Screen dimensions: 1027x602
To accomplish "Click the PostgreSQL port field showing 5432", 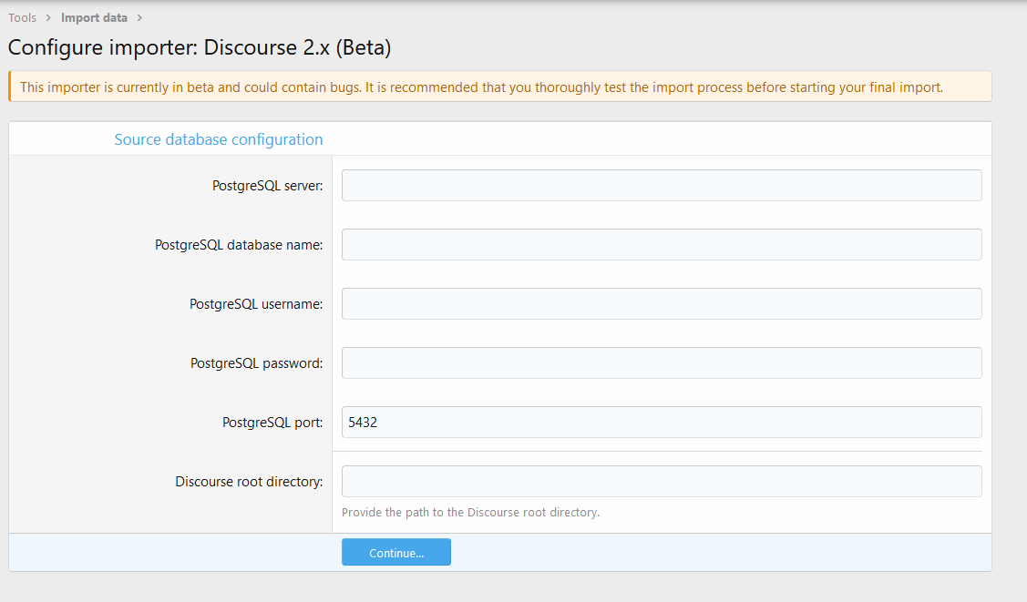I will coord(662,422).
